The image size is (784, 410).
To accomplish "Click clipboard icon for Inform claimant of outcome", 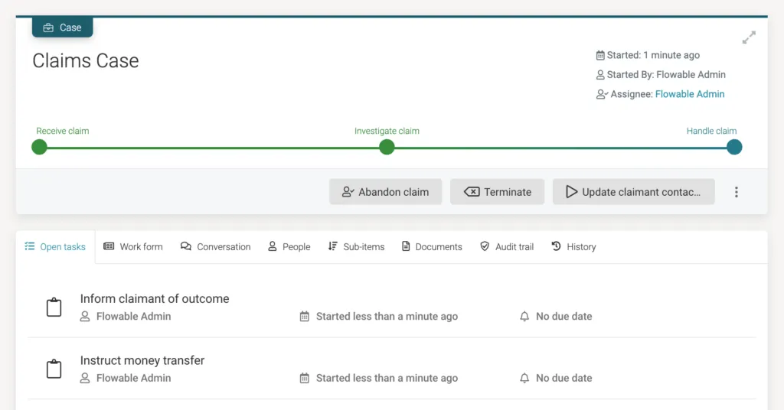I will pyautogui.click(x=54, y=307).
